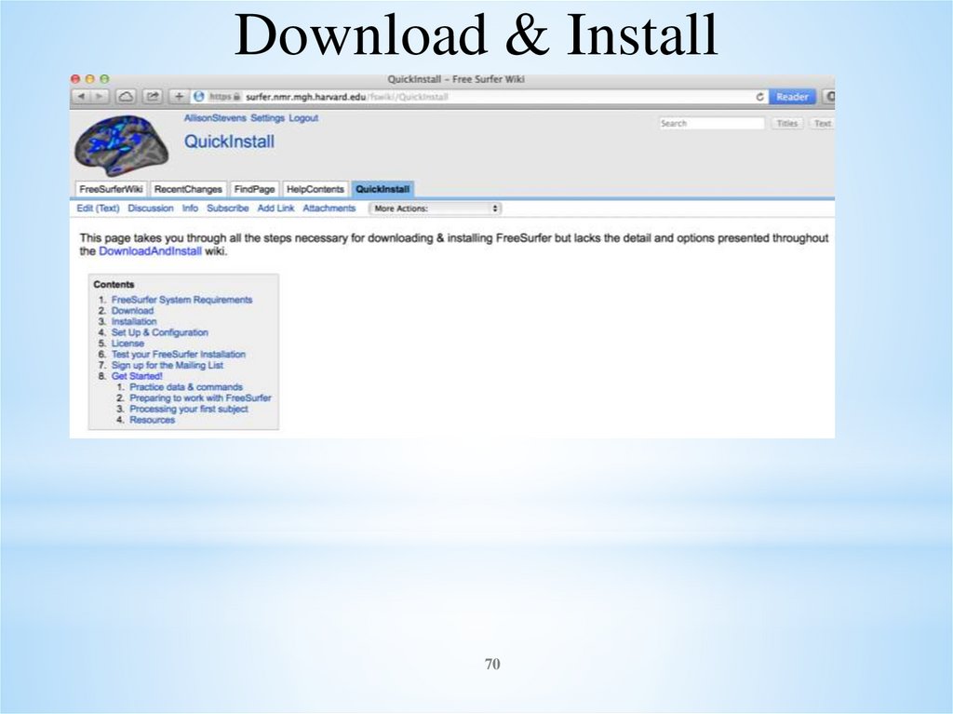This screenshot has height=714, width=953.
Task: Open the DownloadAndInstall wiki link
Action: pyautogui.click(x=150, y=251)
